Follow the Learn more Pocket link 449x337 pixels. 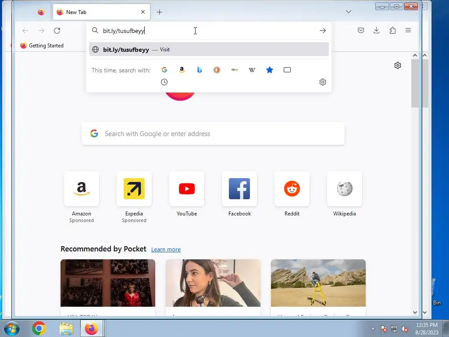tap(166, 250)
